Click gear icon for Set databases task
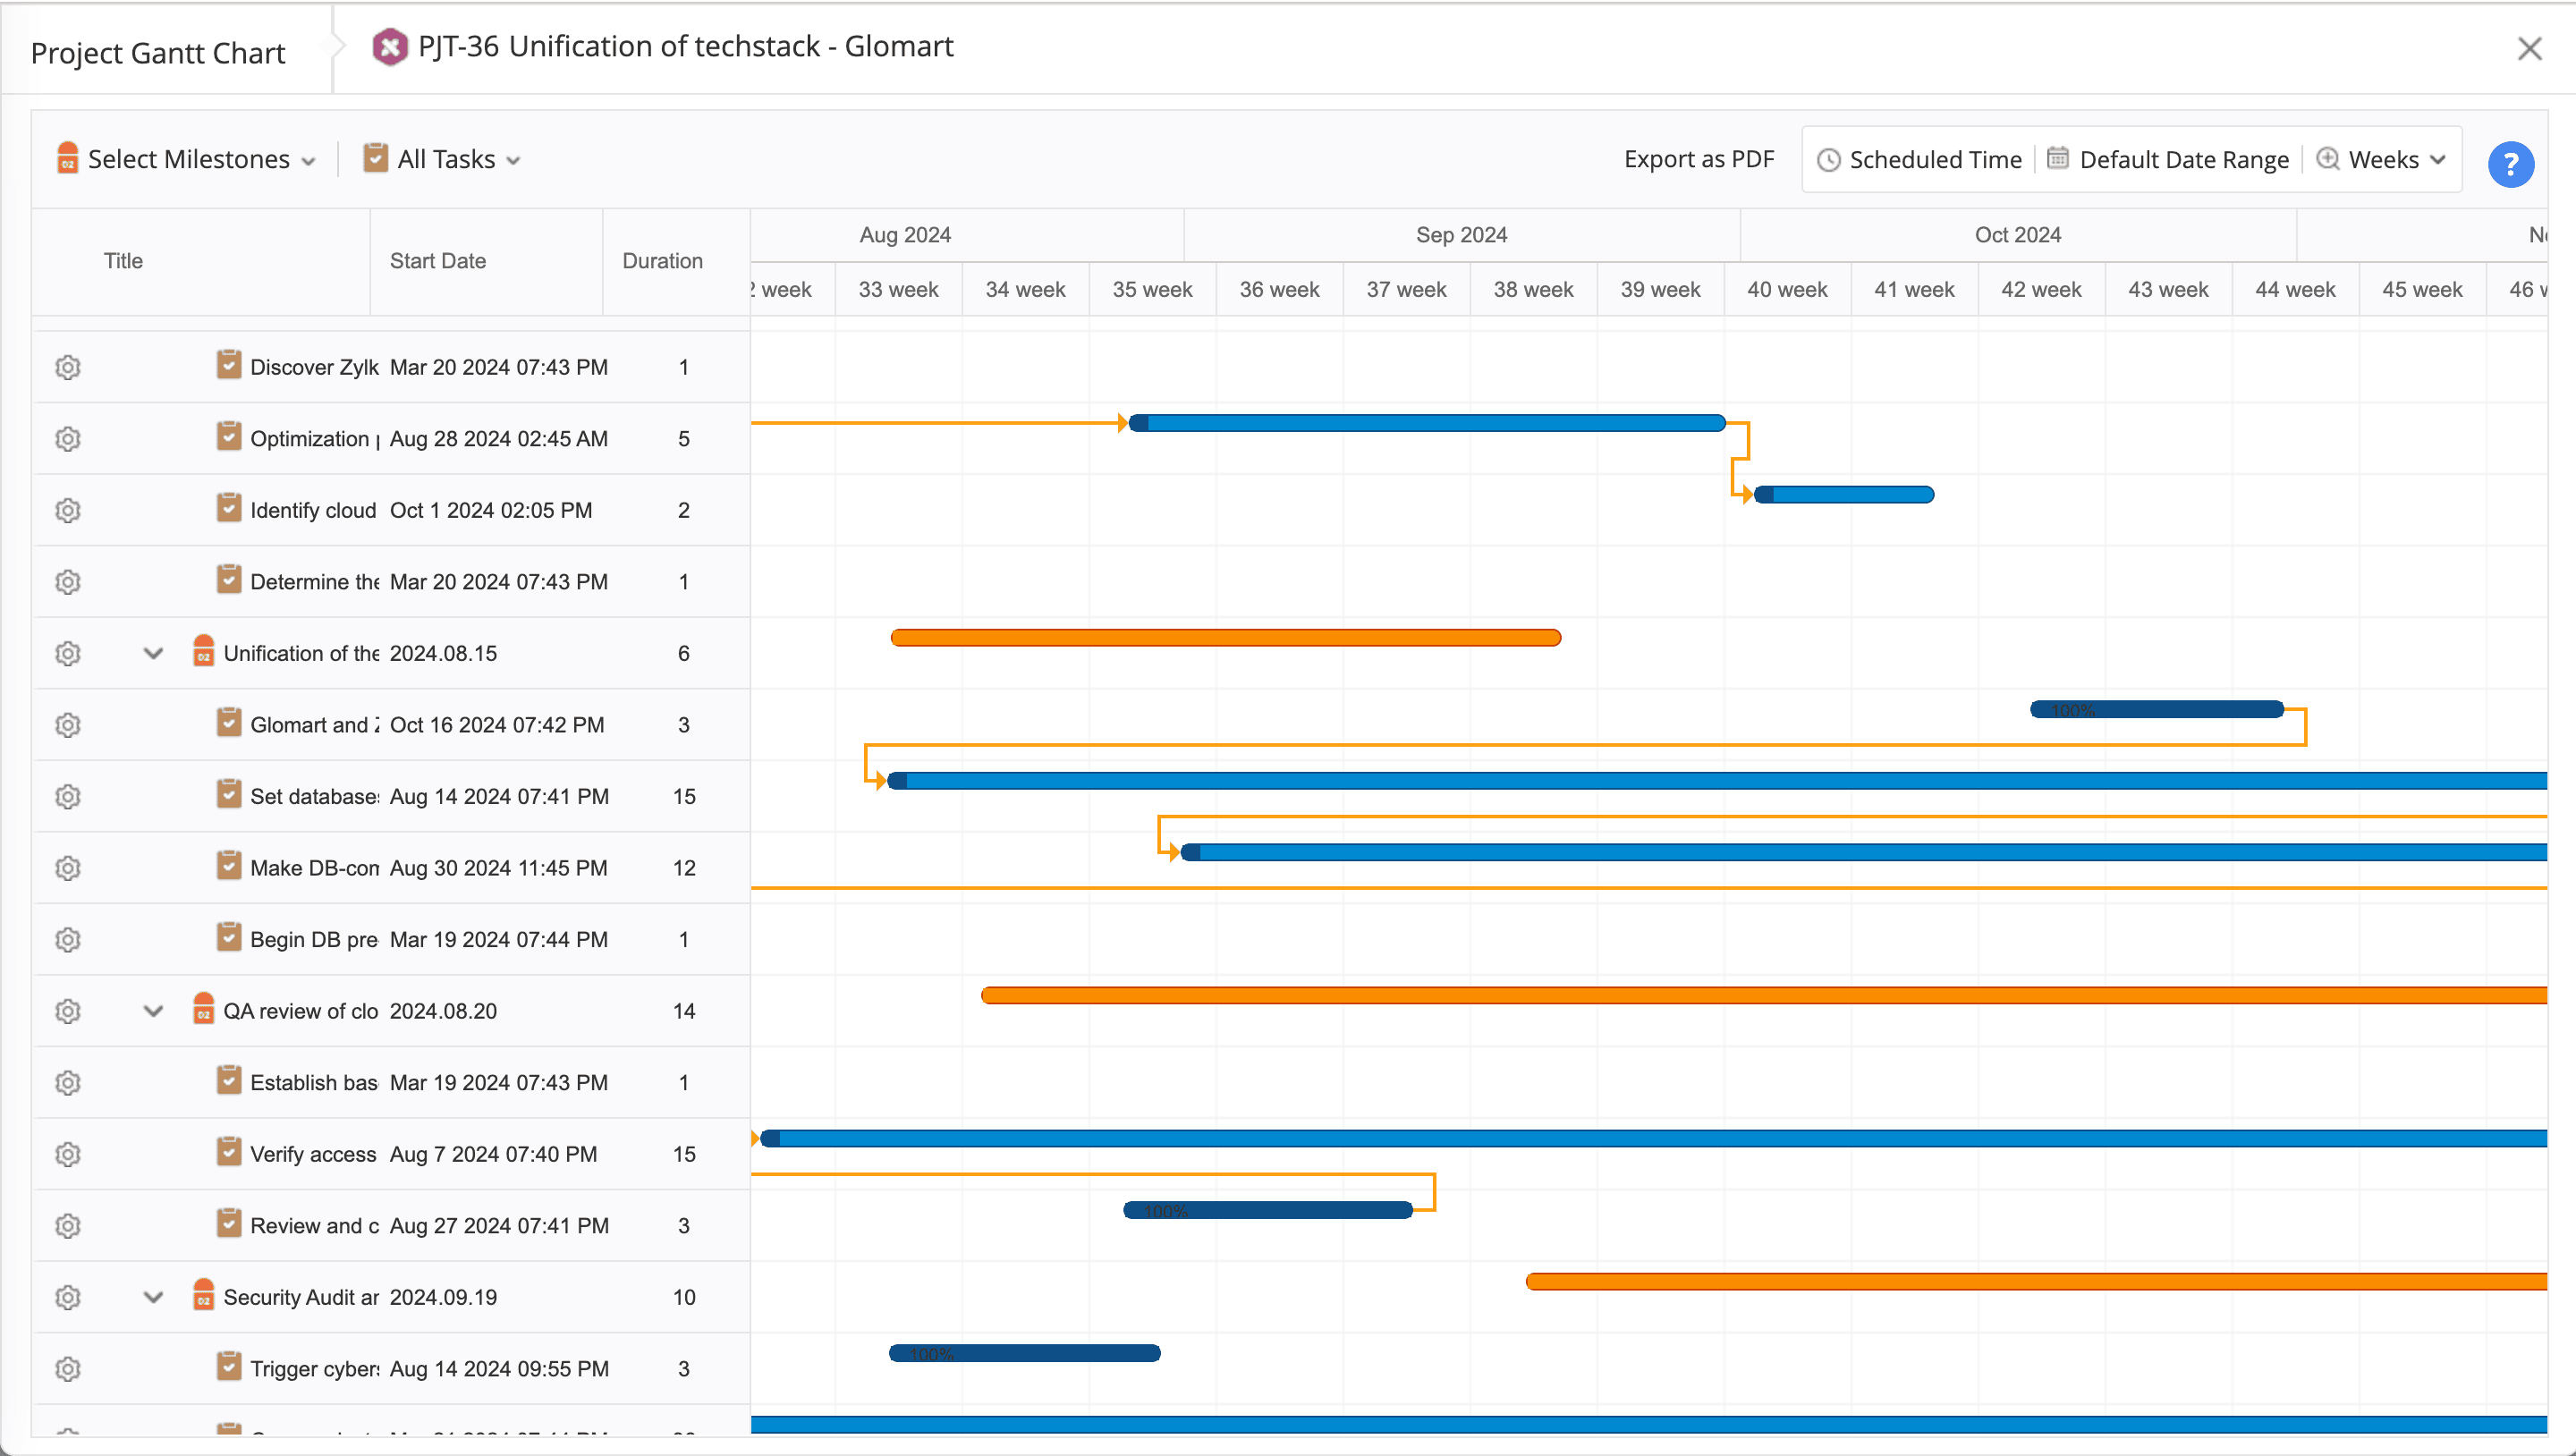 [68, 796]
